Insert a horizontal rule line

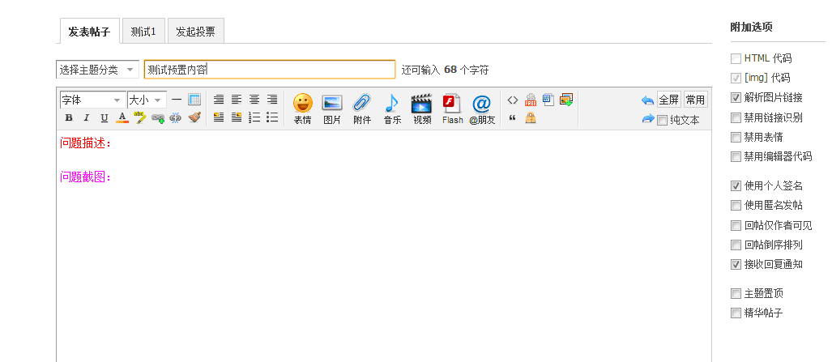click(x=177, y=100)
